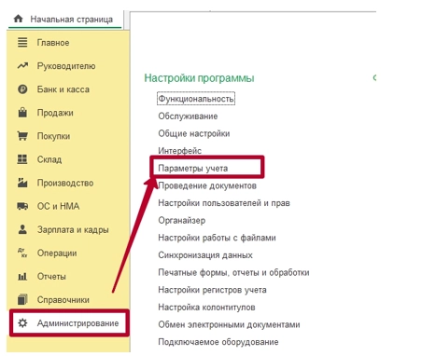Click the Операции Дт/Кт icon
The image size is (436, 356).
click(22, 253)
